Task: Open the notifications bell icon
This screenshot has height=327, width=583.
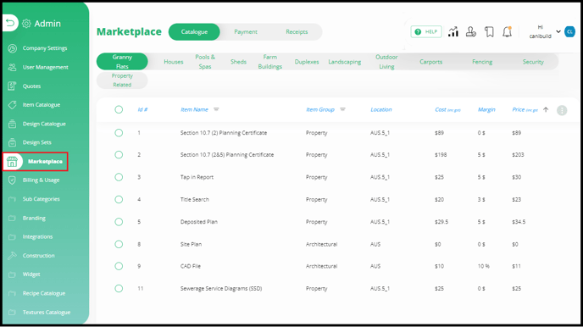Action: [507, 32]
